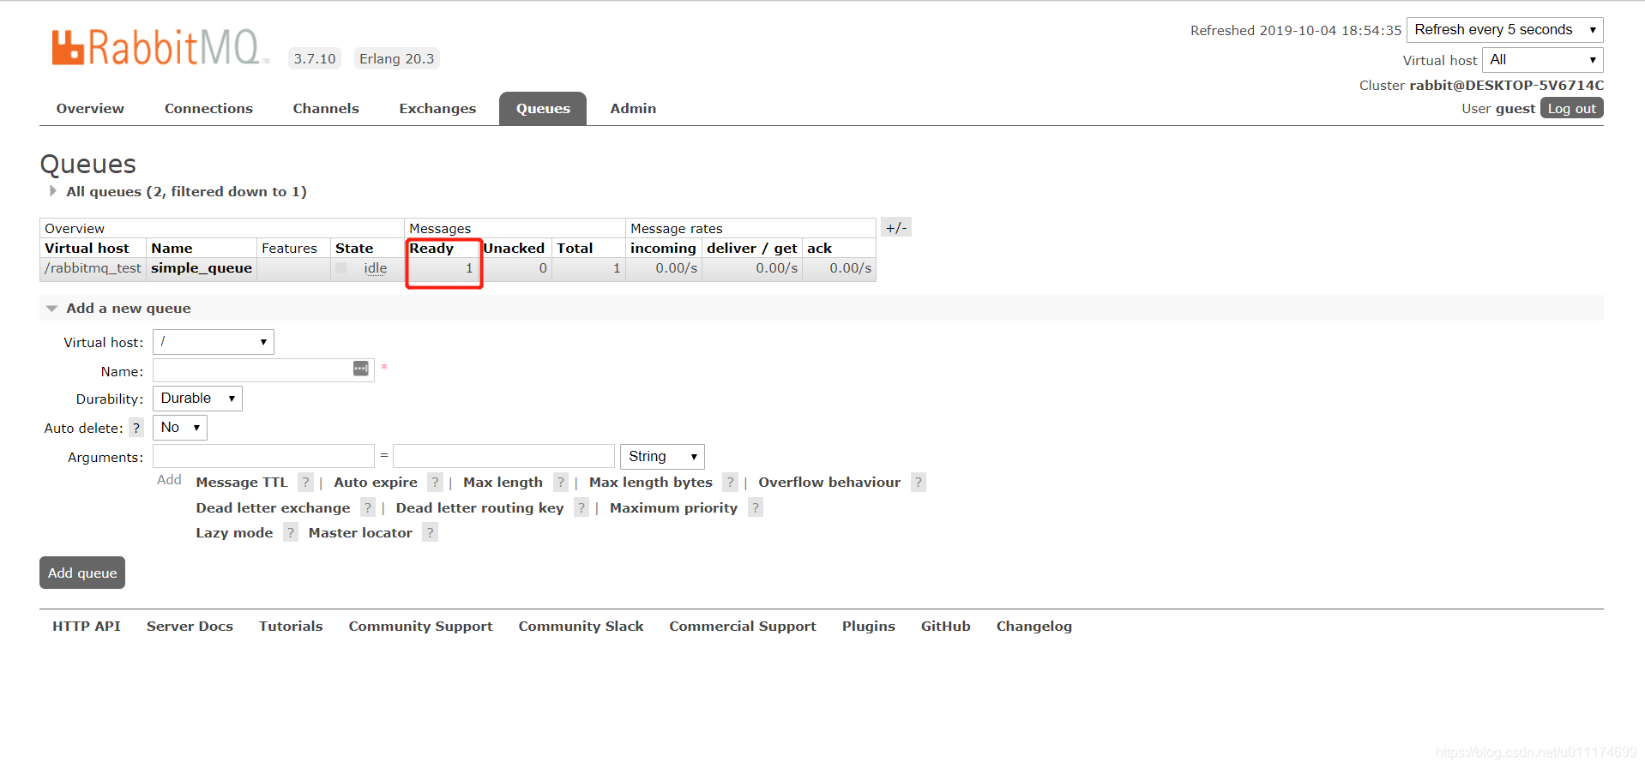The image size is (1645, 768).
Task: Sort by Name column header
Action: click(172, 248)
